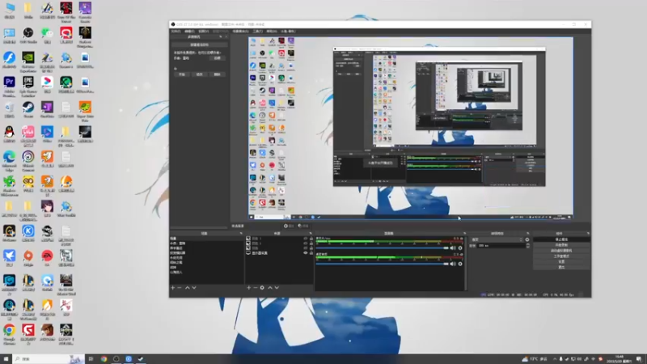Screen dimensions: 647x364
Task: Open the EA app desktop shortcut
Action: pyautogui.click(x=47, y=258)
